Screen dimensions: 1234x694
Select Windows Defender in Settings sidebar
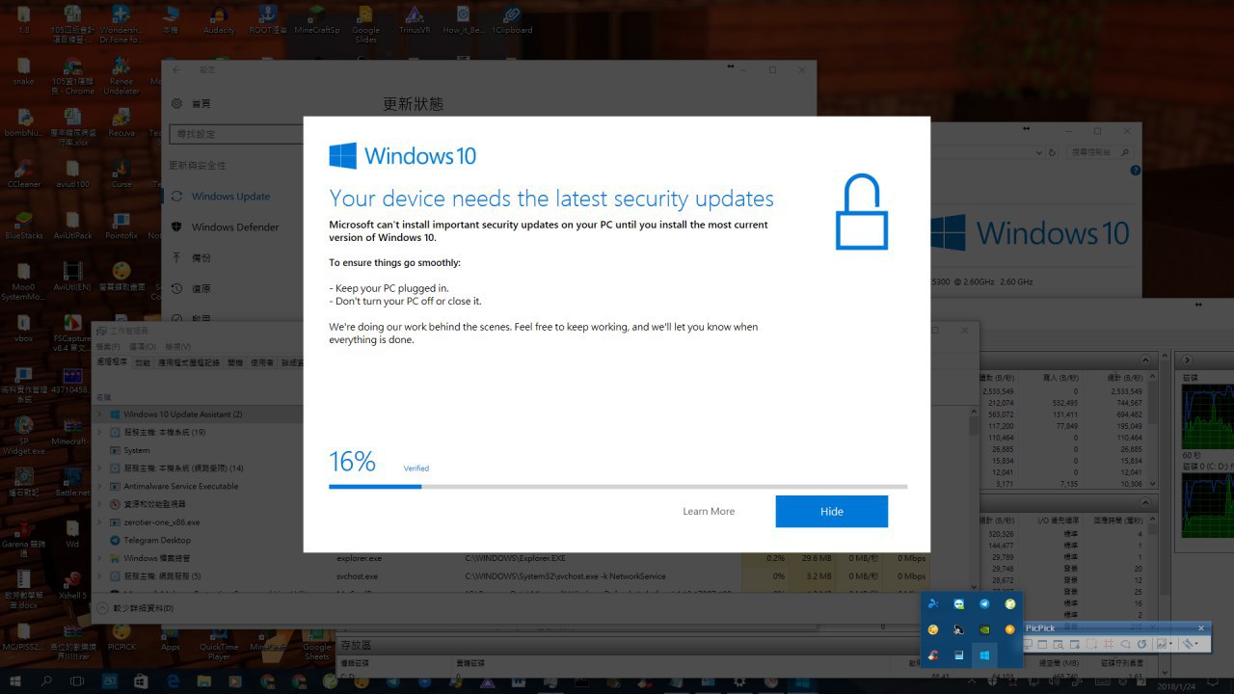234,227
